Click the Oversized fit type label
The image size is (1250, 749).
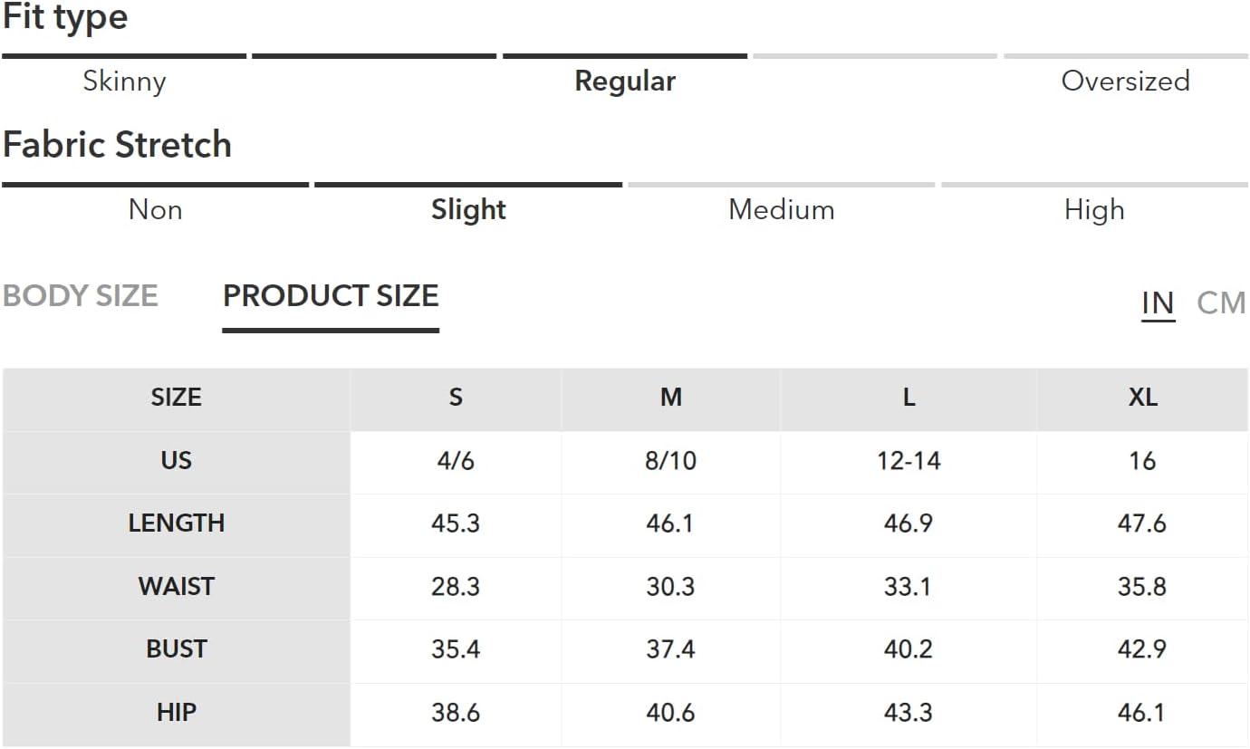pyautogui.click(x=1125, y=82)
